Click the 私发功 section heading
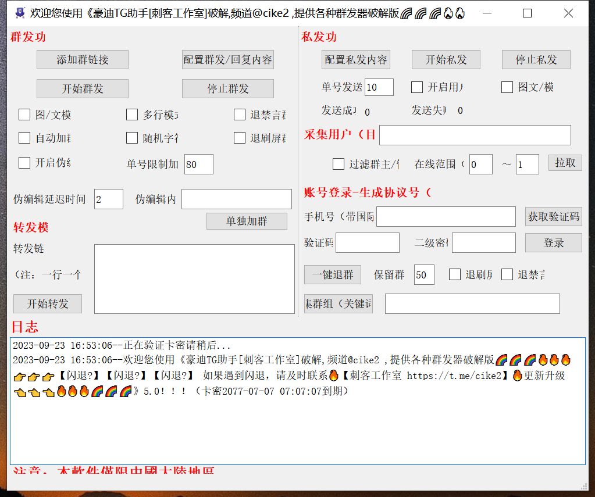The height and width of the screenshot is (497, 595). point(319,37)
